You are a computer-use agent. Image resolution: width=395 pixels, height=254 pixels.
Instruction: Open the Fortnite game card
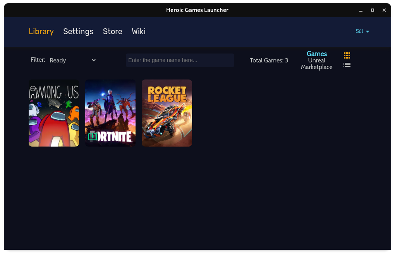(110, 113)
